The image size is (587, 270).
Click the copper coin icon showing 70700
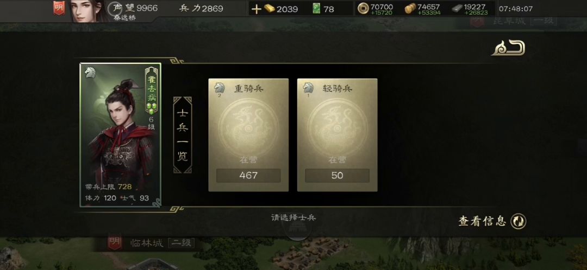tap(363, 9)
